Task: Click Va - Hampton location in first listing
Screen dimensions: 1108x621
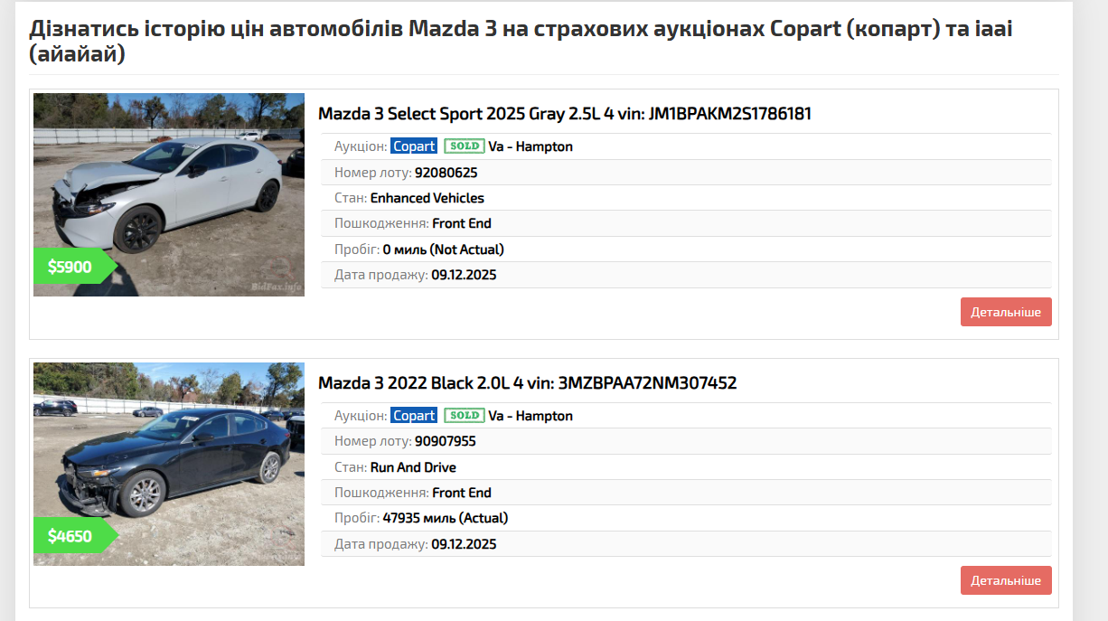Action: 531,146
